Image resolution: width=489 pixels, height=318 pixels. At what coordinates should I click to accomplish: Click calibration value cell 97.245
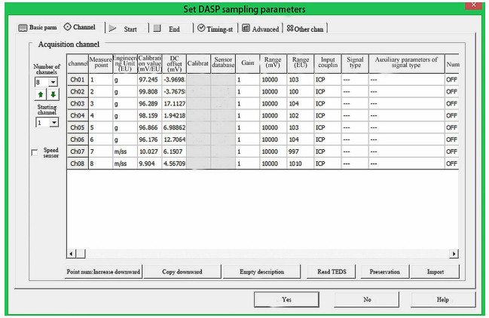[150, 80]
